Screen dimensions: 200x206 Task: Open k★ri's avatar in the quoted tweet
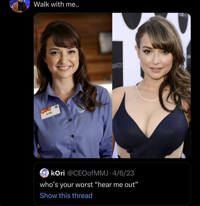pos(44,173)
